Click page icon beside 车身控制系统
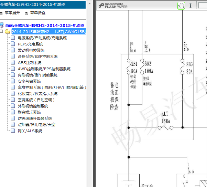Screen dimensions: 207x187 [13, 87]
